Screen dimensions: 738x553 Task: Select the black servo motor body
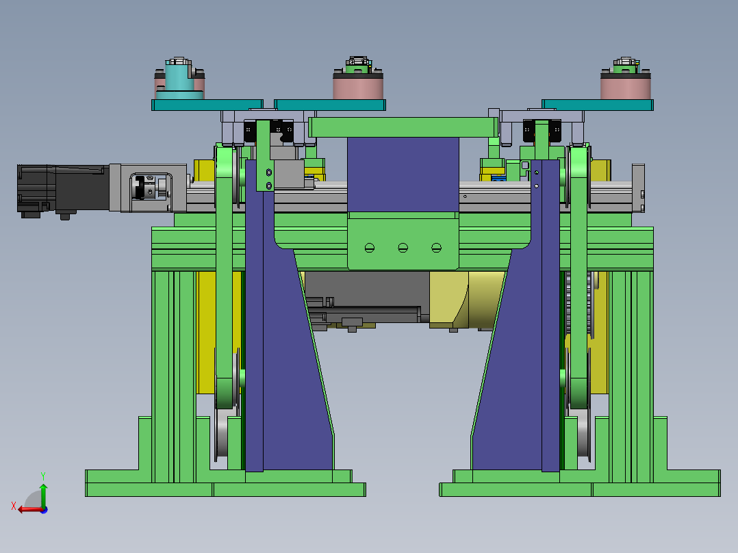tap(63, 190)
